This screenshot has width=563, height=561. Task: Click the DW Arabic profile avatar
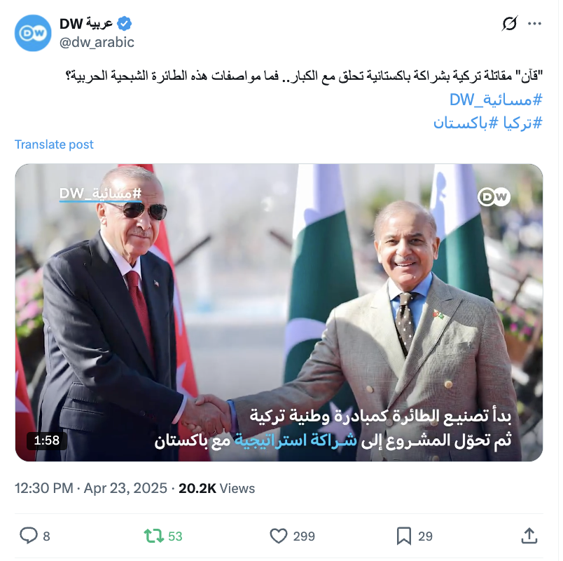(x=33, y=33)
